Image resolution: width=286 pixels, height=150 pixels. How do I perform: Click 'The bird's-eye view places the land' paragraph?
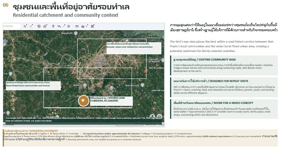click(x=222, y=46)
